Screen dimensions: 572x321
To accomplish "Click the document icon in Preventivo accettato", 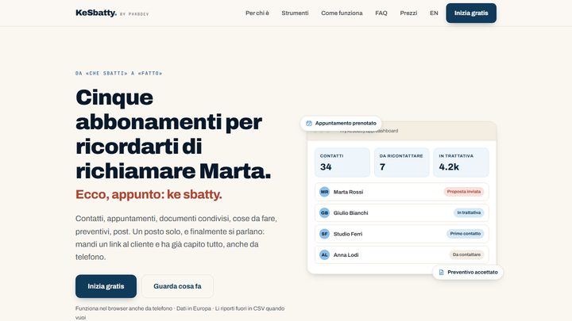I will pyautogui.click(x=441, y=272).
